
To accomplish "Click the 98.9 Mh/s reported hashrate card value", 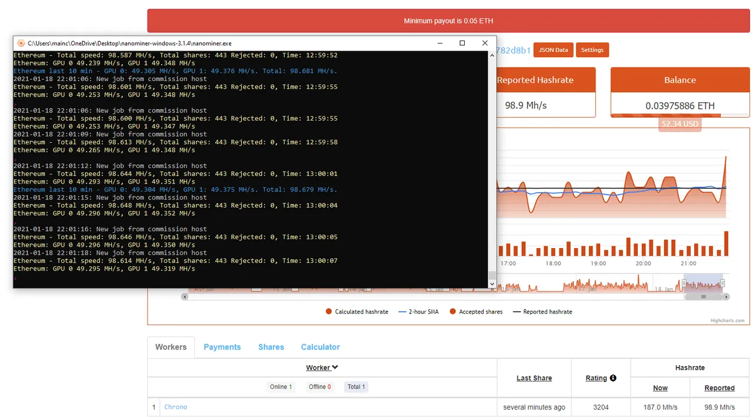I will [x=526, y=106].
